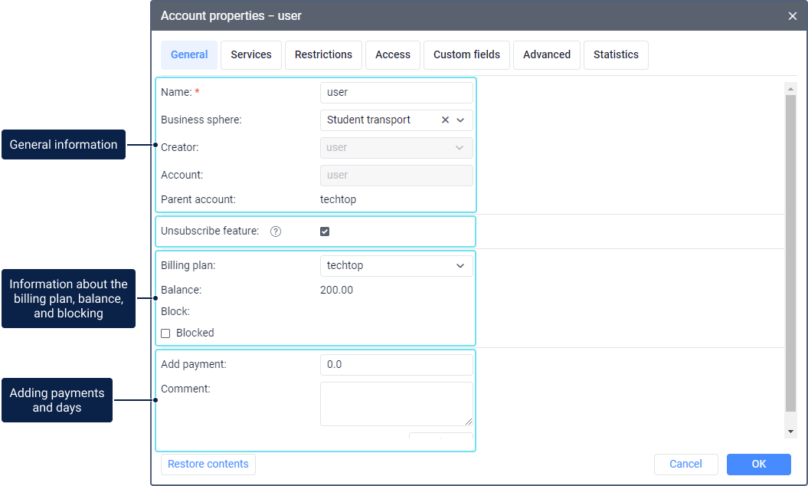
Task: Select the Custom fields tab
Action: pyautogui.click(x=466, y=55)
